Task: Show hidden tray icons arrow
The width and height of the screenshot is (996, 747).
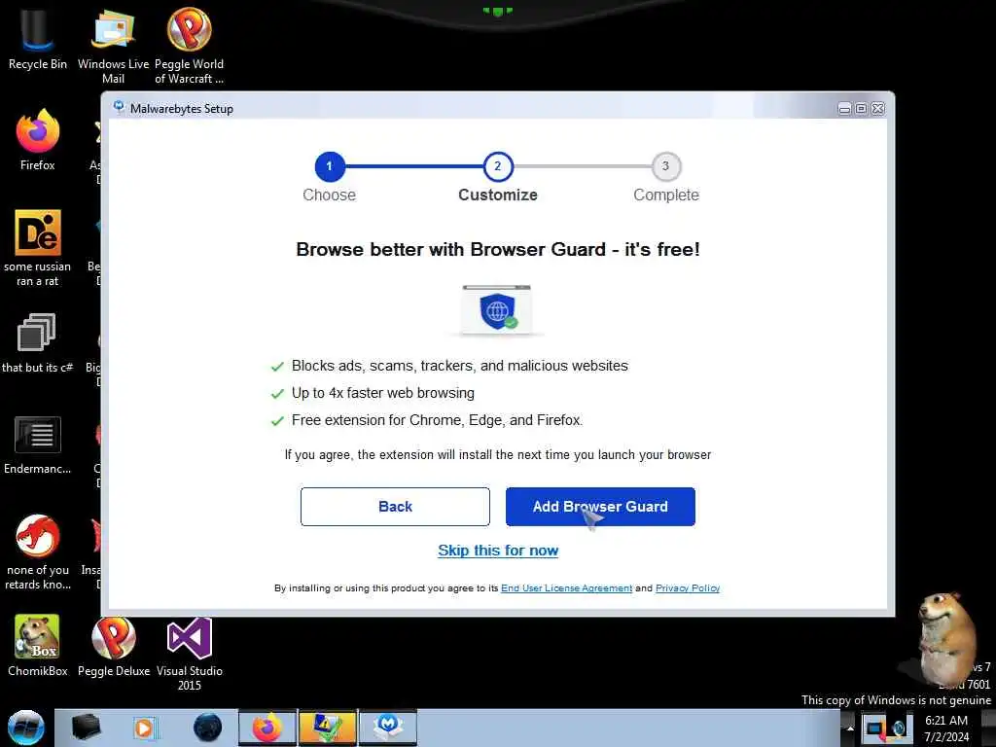Action: [x=850, y=729]
